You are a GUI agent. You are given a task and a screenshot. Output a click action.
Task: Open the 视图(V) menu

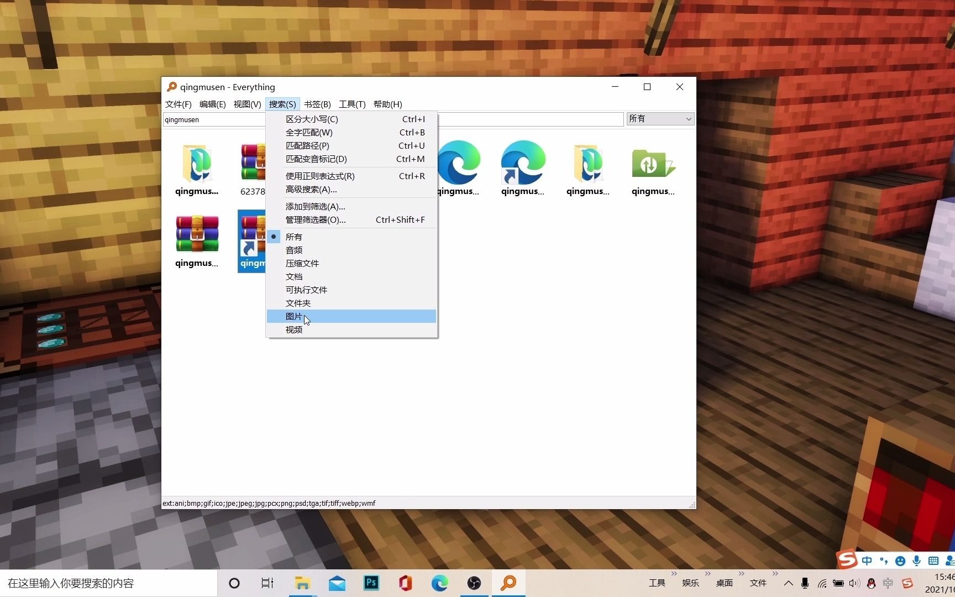(x=247, y=104)
